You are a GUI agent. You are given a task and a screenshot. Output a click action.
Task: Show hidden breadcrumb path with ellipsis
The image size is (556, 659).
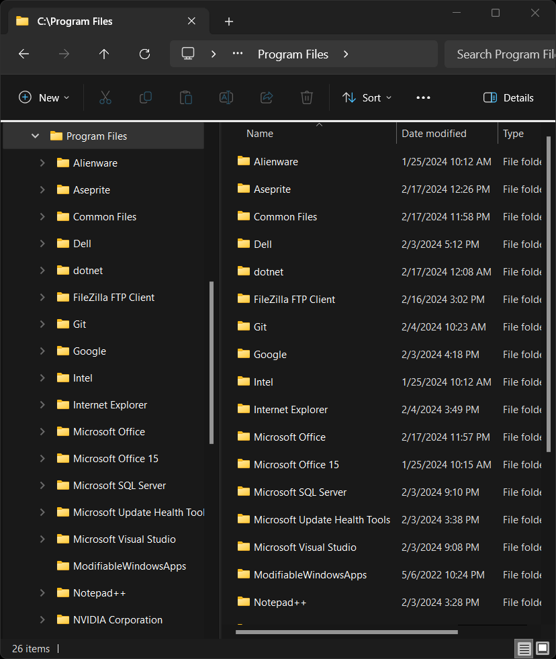[x=238, y=53]
